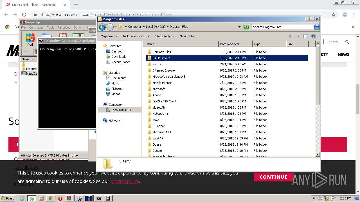360x202 pixels.
Task: Show hidden system tray icons
Action: (x=314, y=198)
